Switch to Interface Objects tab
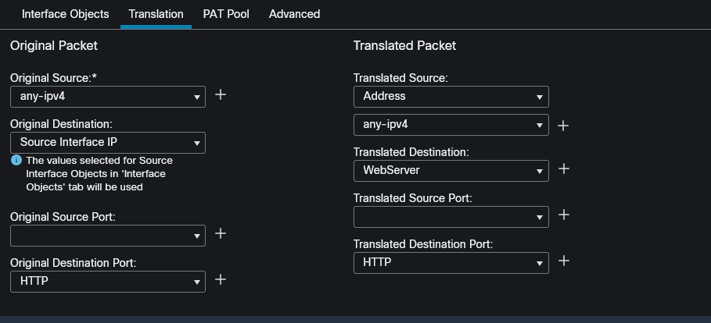This screenshot has height=323, width=711. click(x=65, y=14)
